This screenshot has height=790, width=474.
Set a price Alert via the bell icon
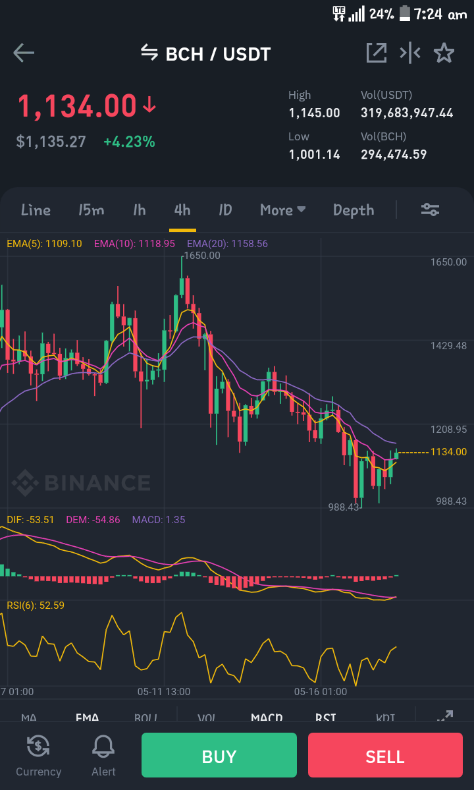[103, 746]
